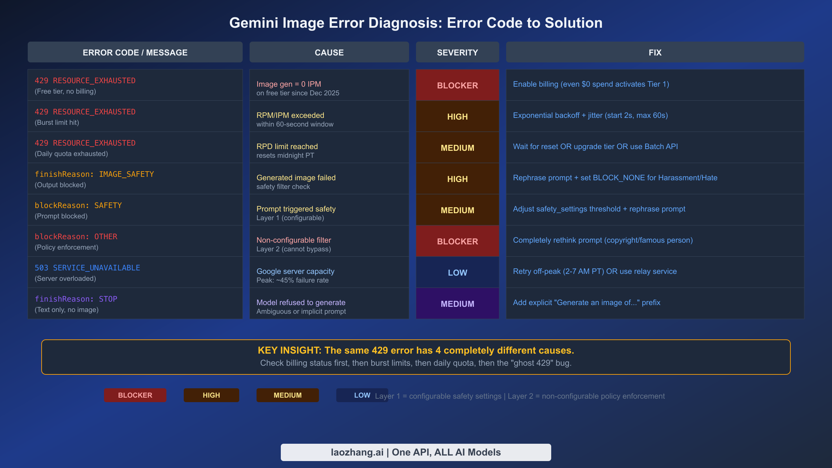The height and width of the screenshot is (468, 832).
Task: Click the blockReason OTHER policy enforcement cell
Action: click(x=135, y=241)
